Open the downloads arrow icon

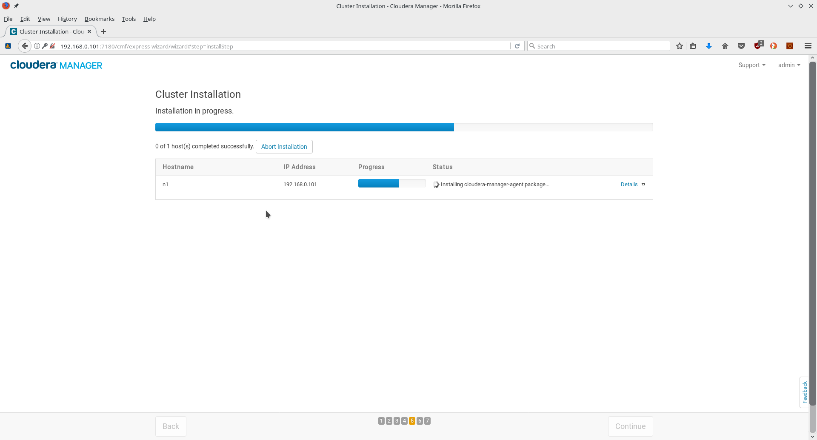(709, 46)
